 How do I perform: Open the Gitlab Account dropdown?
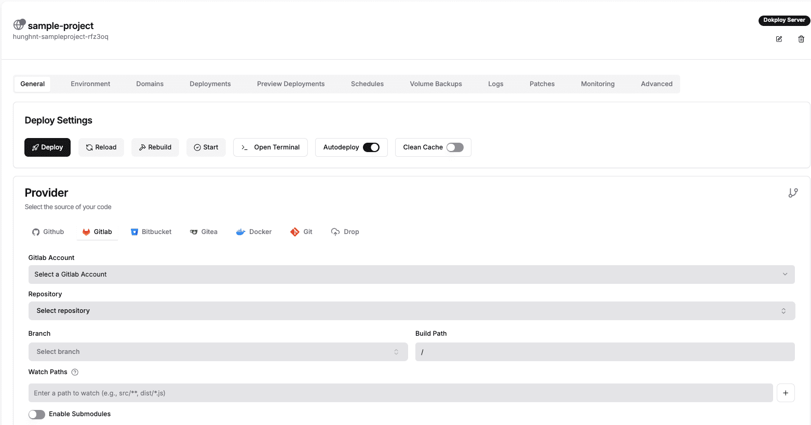click(x=411, y=274)
